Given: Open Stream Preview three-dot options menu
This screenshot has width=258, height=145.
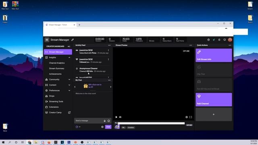Looking at the screenshot, I should (191, 45).
